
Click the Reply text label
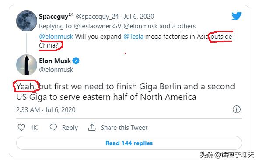(70, 128)
